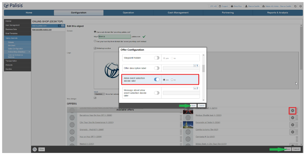Click the subdomain input containing 'blanca'

tap(115, 37)
